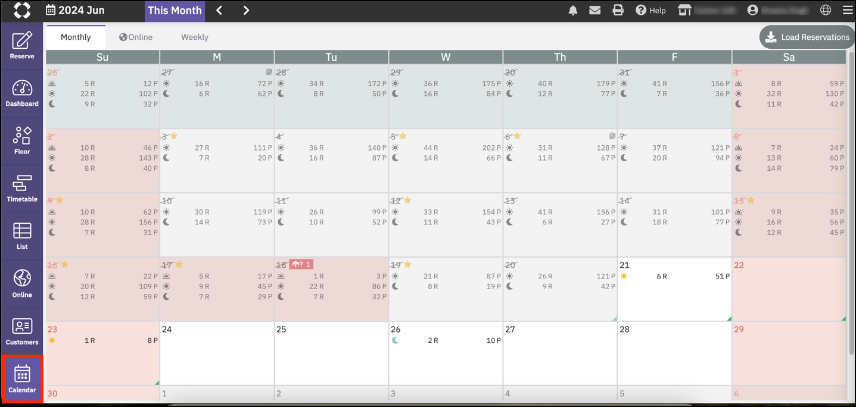Image resolution: width=856 pixels, height=407 pixels.
Task: Go to the next month arrow
Action: (246, 10)
